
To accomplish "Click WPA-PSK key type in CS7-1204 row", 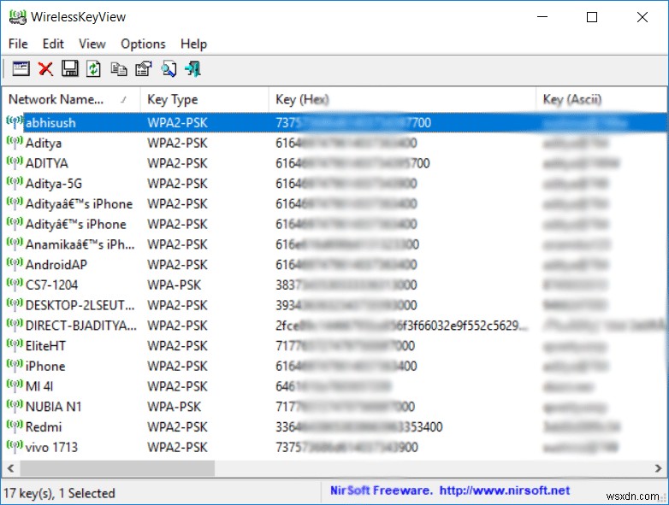I will coord(174,285).
